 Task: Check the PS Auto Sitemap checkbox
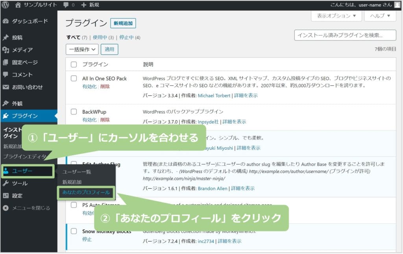(x=74, y=205)
